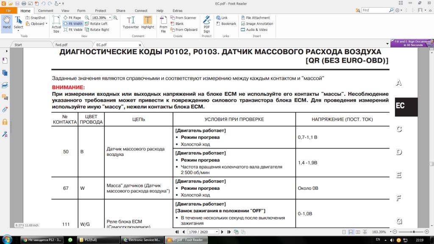Add a Bookmark
The height and width of the screenshot is (244, 434).
point(226,24)
